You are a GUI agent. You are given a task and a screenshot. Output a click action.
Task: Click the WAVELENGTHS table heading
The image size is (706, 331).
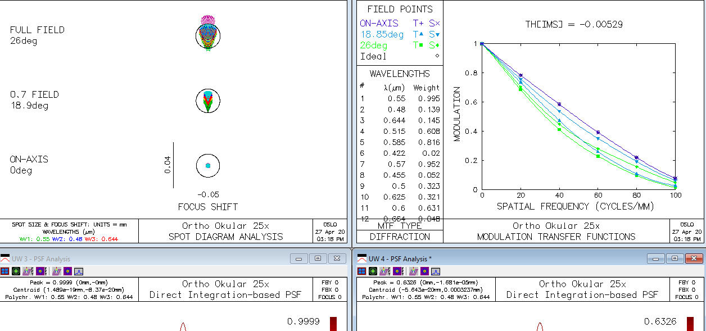coord(400,74)
